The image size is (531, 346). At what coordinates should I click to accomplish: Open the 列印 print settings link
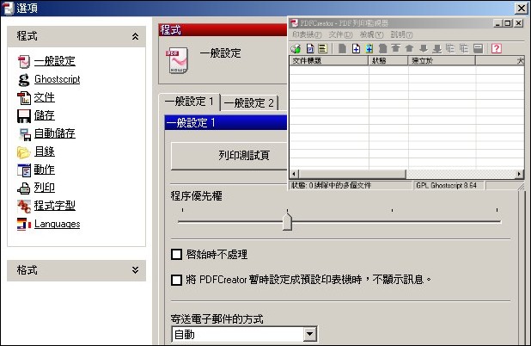45,188
